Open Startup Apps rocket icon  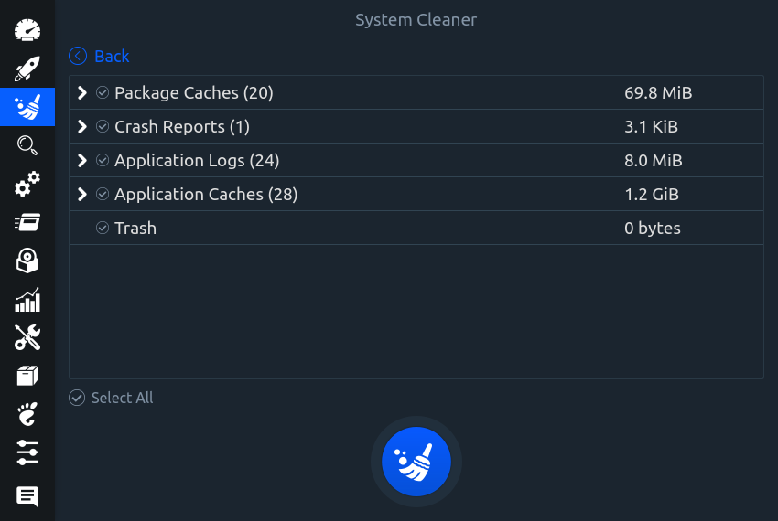[x=27, y=69]
